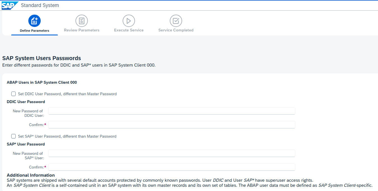378x191 pixels.
Task: Click the Standard System title text
Action: 40,5
